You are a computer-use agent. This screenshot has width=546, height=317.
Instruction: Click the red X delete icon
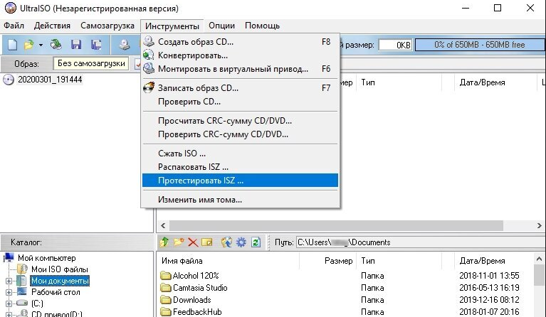193,242
